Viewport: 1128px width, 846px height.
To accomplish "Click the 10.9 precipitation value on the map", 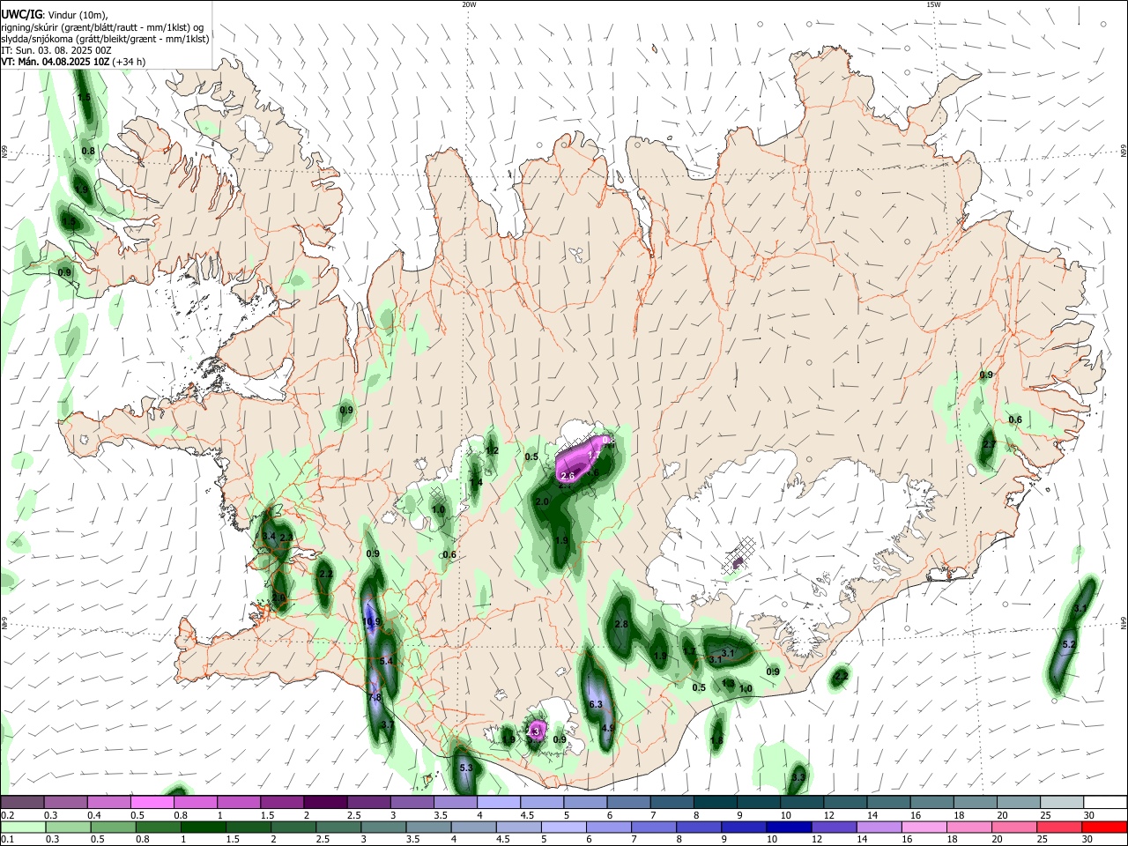I will pyautogui.click(x=371, y=622).
